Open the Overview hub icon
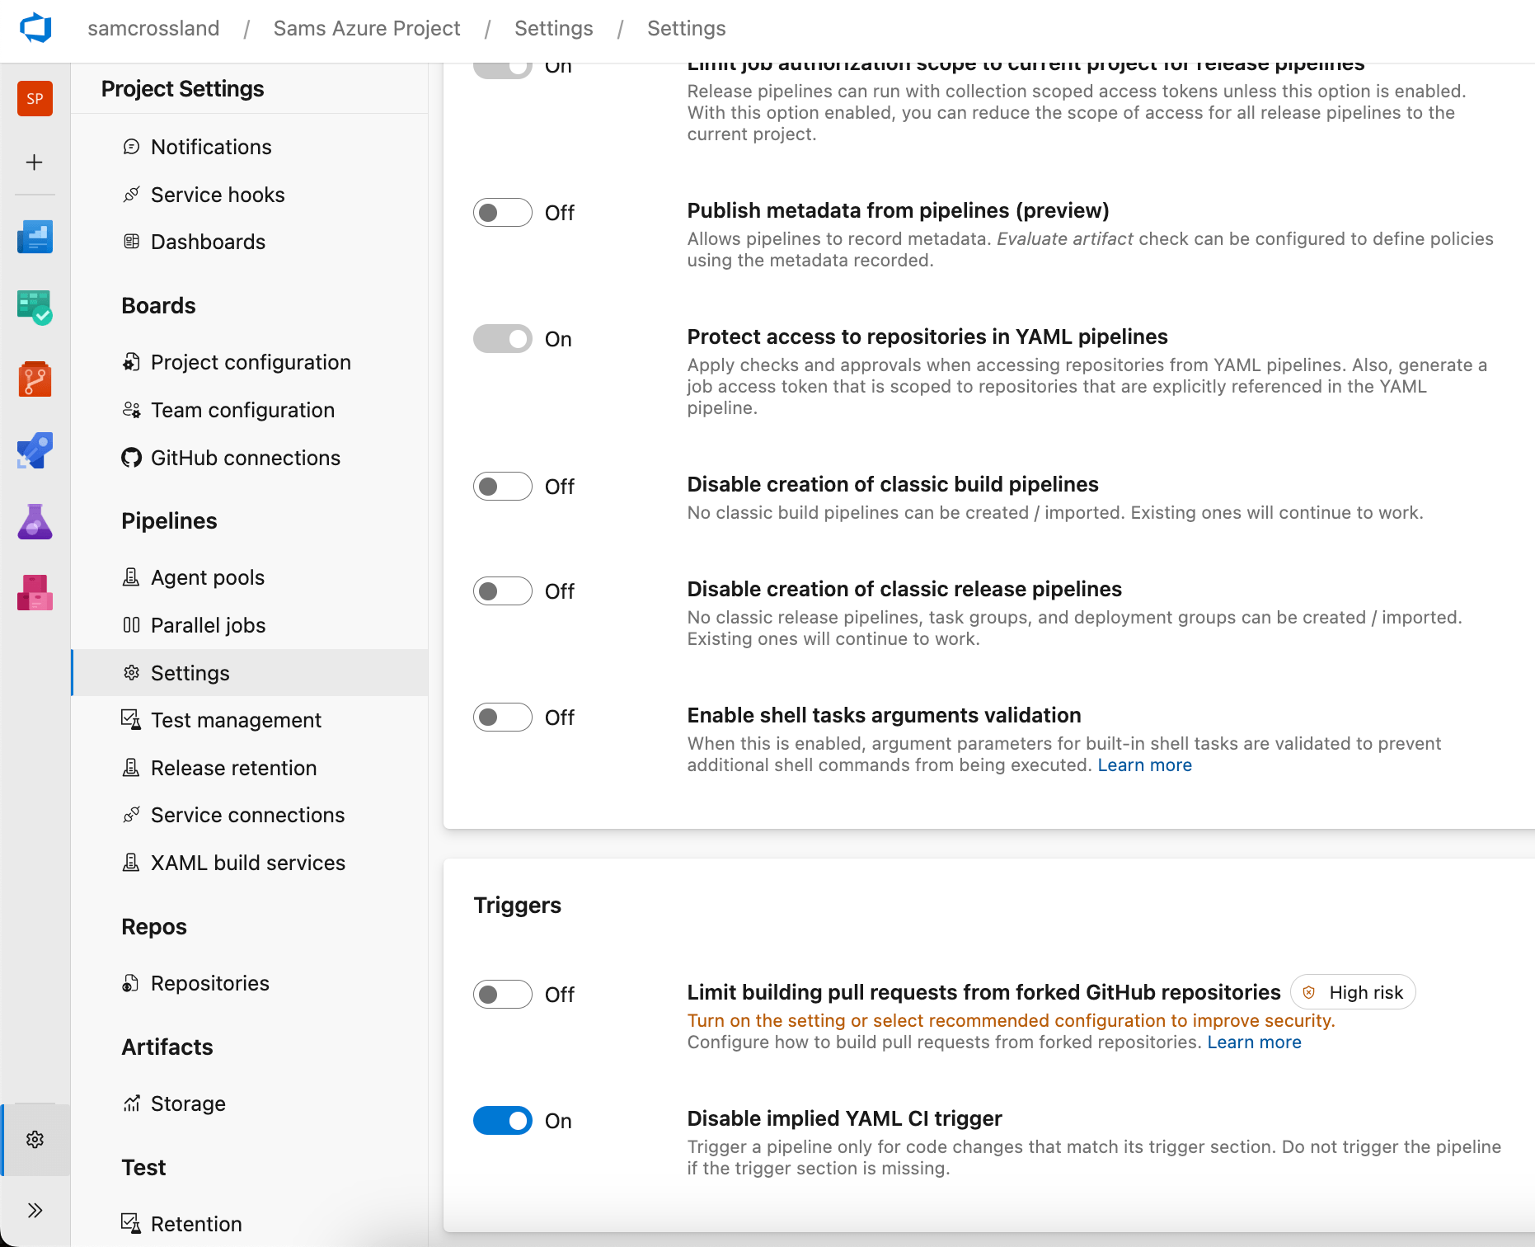Image resolution: width=1535 pixels, height=1247 pixels. click(x=35, y=237)
